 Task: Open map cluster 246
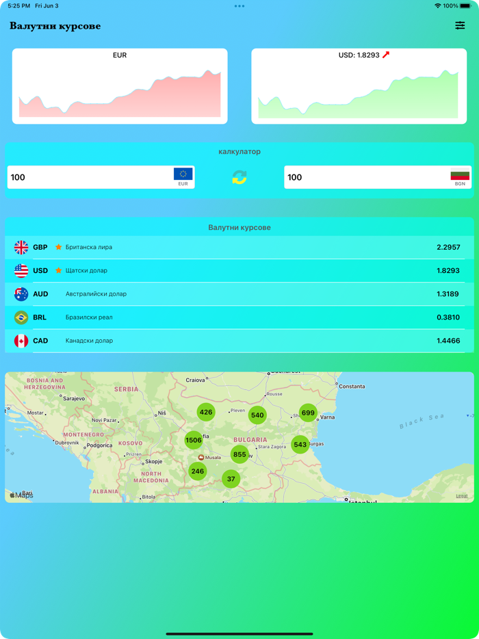pyautogui.click(x=198, y=471)
